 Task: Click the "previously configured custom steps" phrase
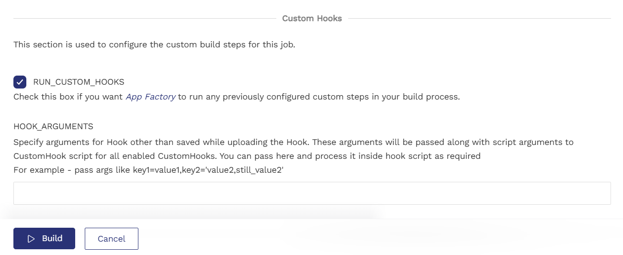278,97
